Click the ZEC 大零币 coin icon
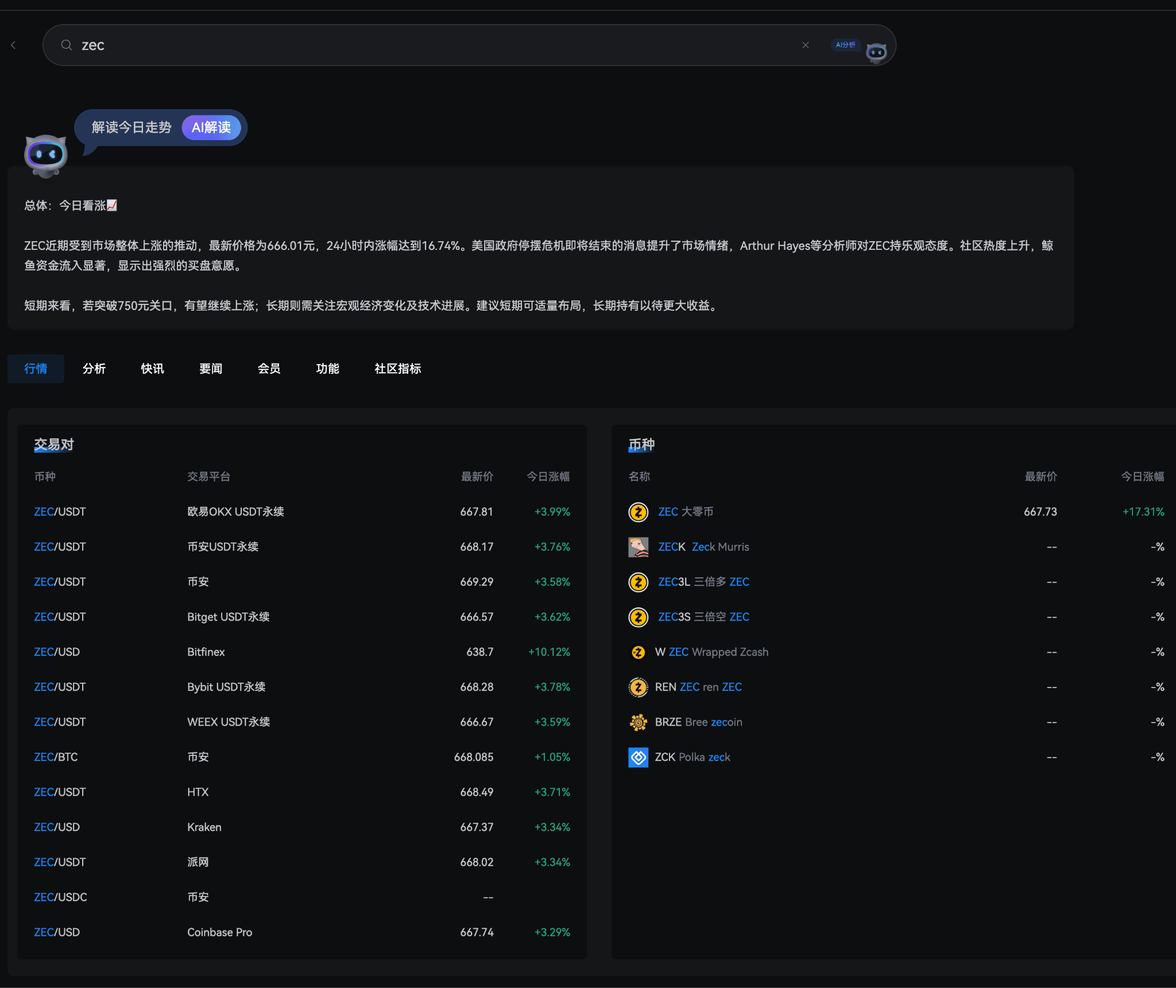 coord(638,512)
